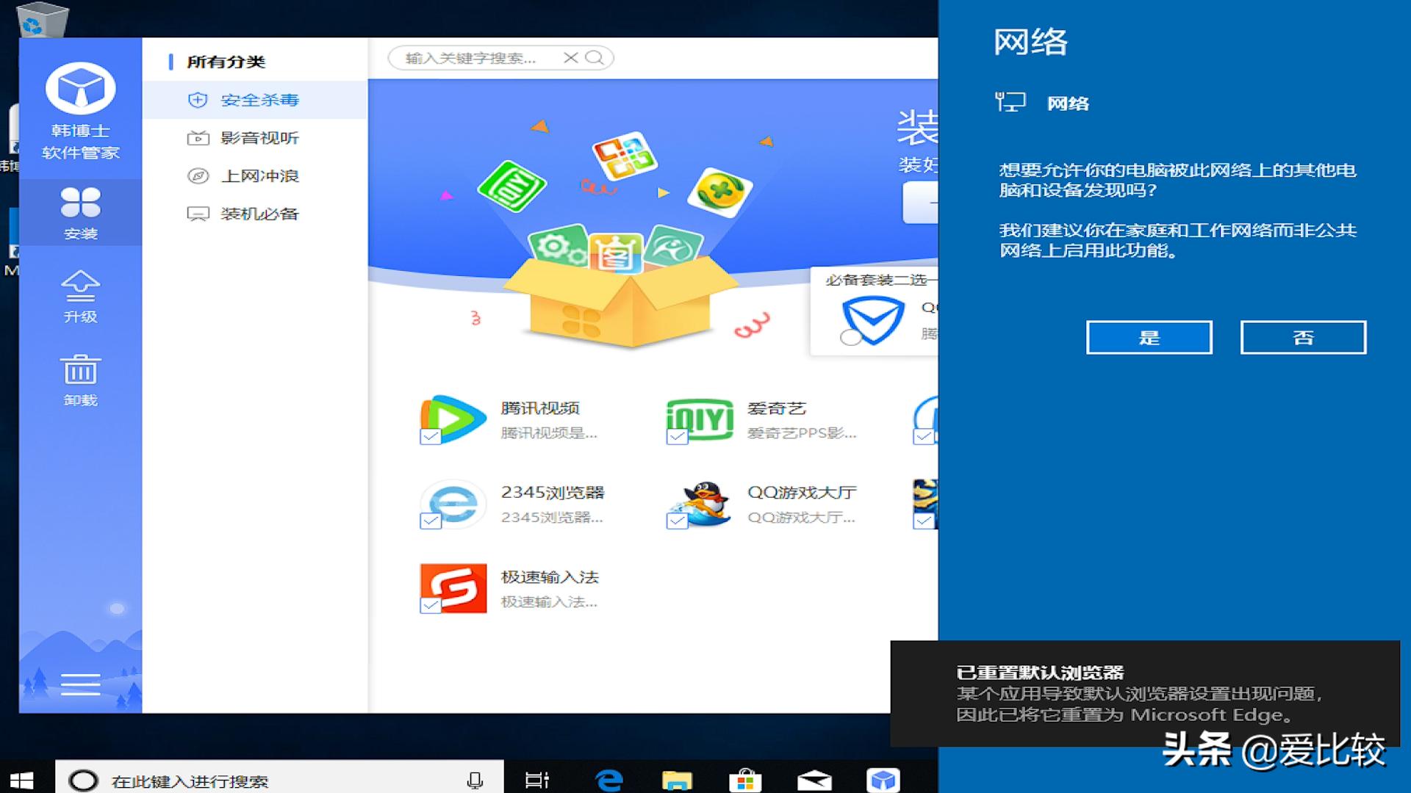Click 是 to allow network discovery

tap(1149, 338)
